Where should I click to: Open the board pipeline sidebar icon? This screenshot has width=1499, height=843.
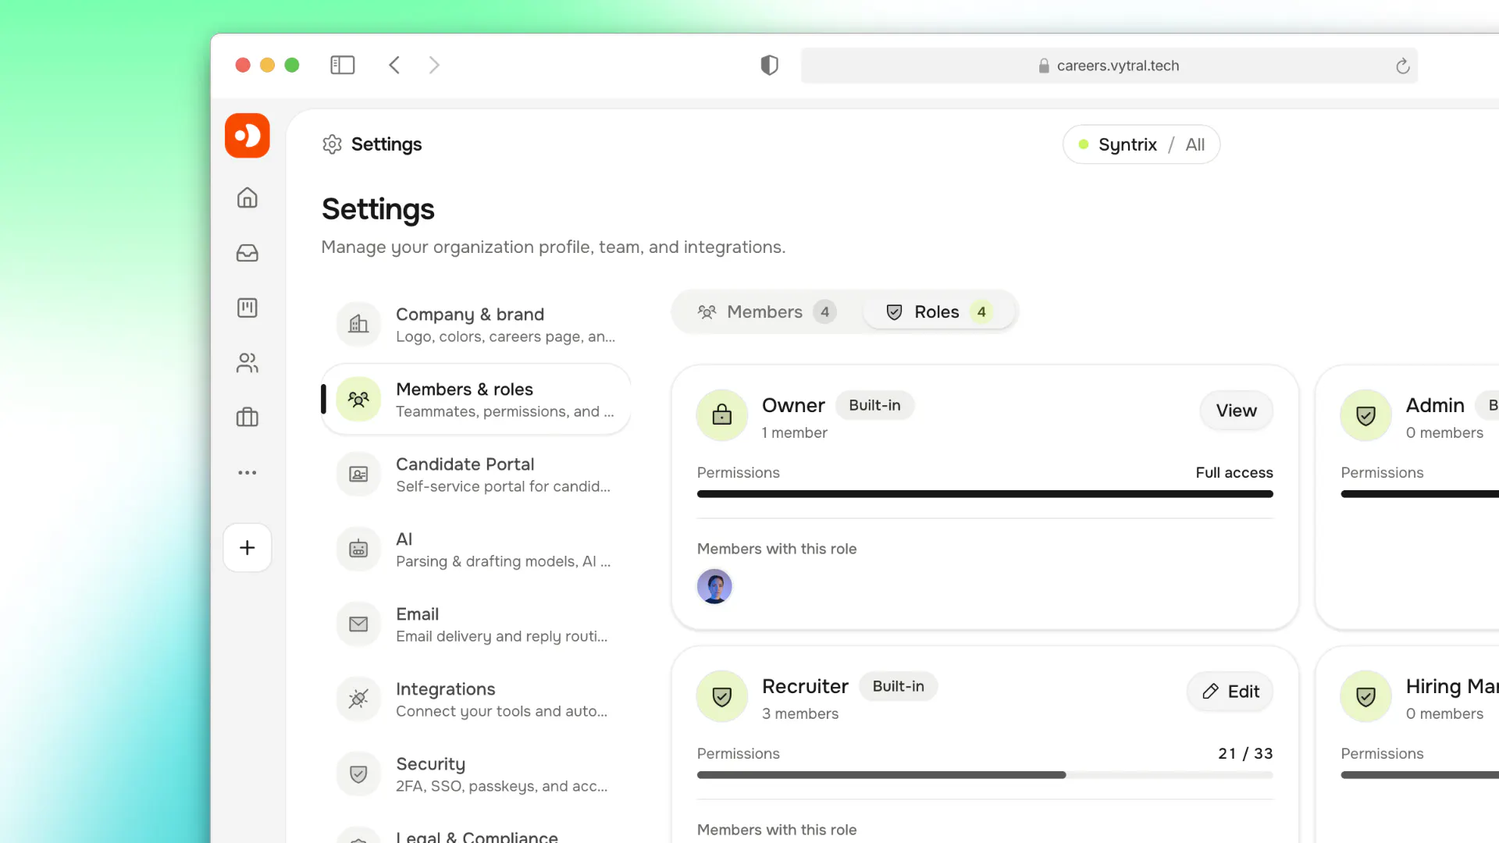[247, 308]
